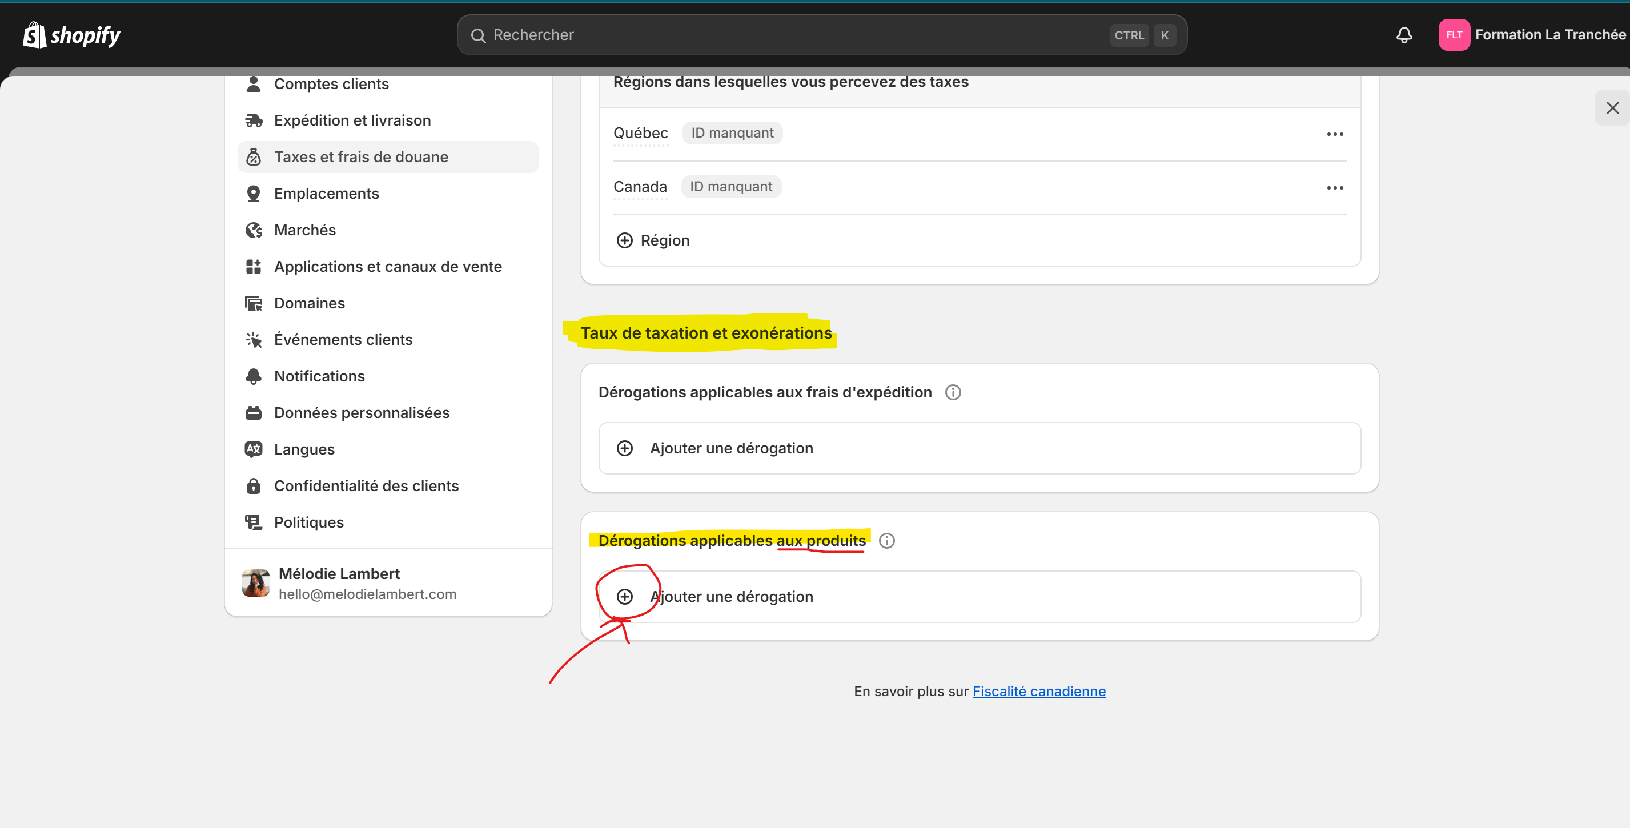The width and height of the screenshot is (1630, 828).
Task: Add a product dérogation
Action: (731, 597)
